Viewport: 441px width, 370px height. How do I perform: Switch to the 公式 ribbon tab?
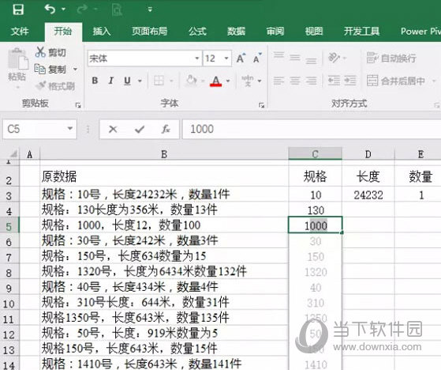tap(197, 31)
